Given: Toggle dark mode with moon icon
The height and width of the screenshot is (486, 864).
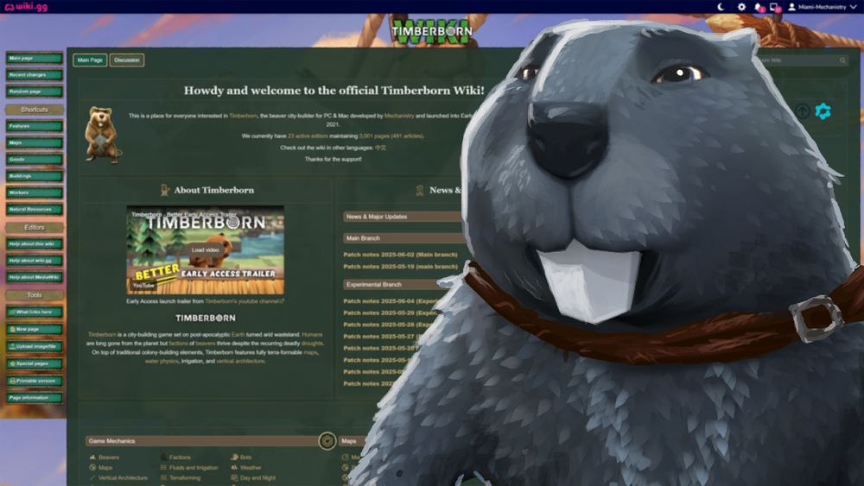Looking at the screenshot, I should (x=721, y=7).
